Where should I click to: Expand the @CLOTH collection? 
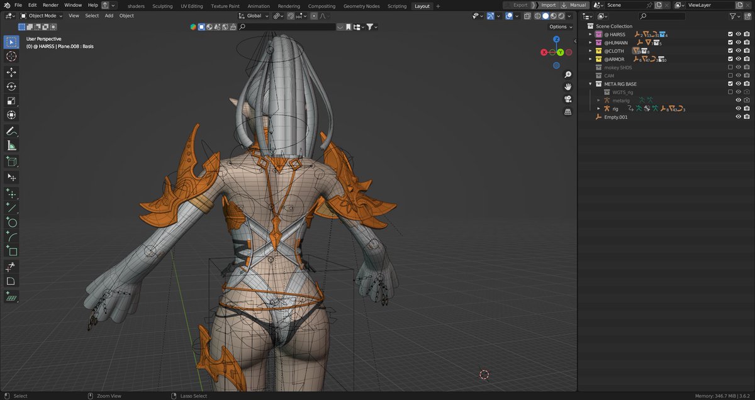pos(590,51)
